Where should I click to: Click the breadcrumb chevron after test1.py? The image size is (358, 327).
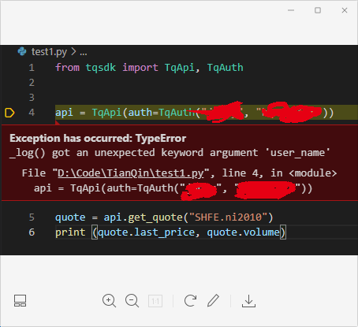coord(73,51)
